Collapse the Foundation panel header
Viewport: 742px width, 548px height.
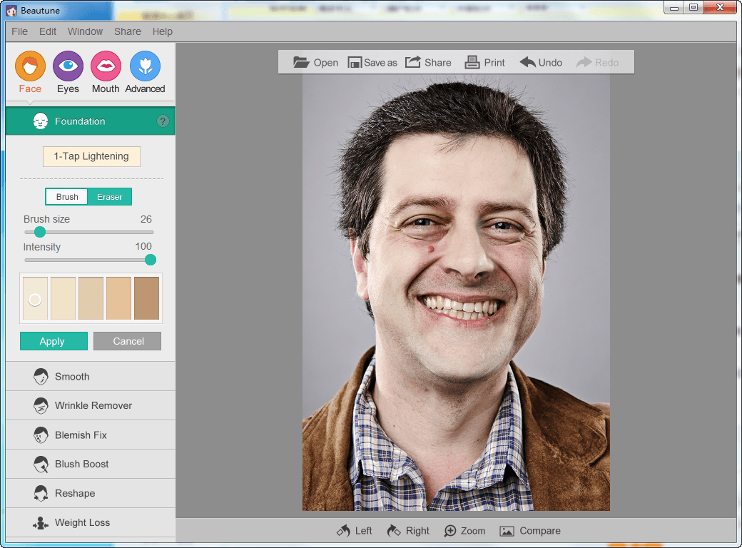coord(91,121)
